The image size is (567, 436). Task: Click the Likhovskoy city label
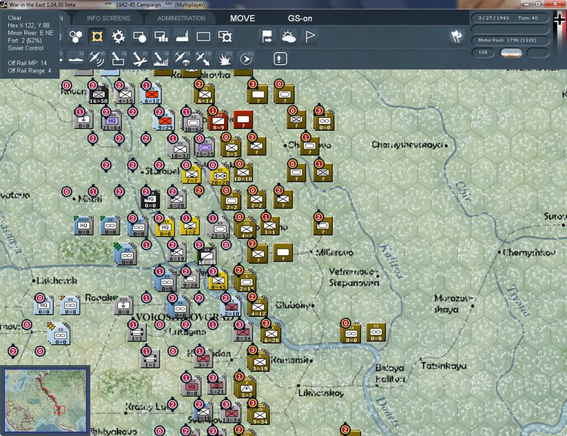(321, 393)
